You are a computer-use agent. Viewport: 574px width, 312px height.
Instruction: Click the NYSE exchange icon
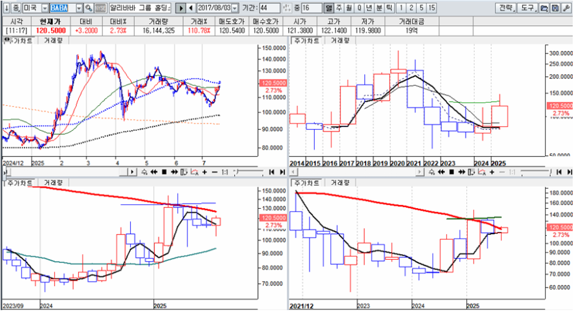coord(101,8)
